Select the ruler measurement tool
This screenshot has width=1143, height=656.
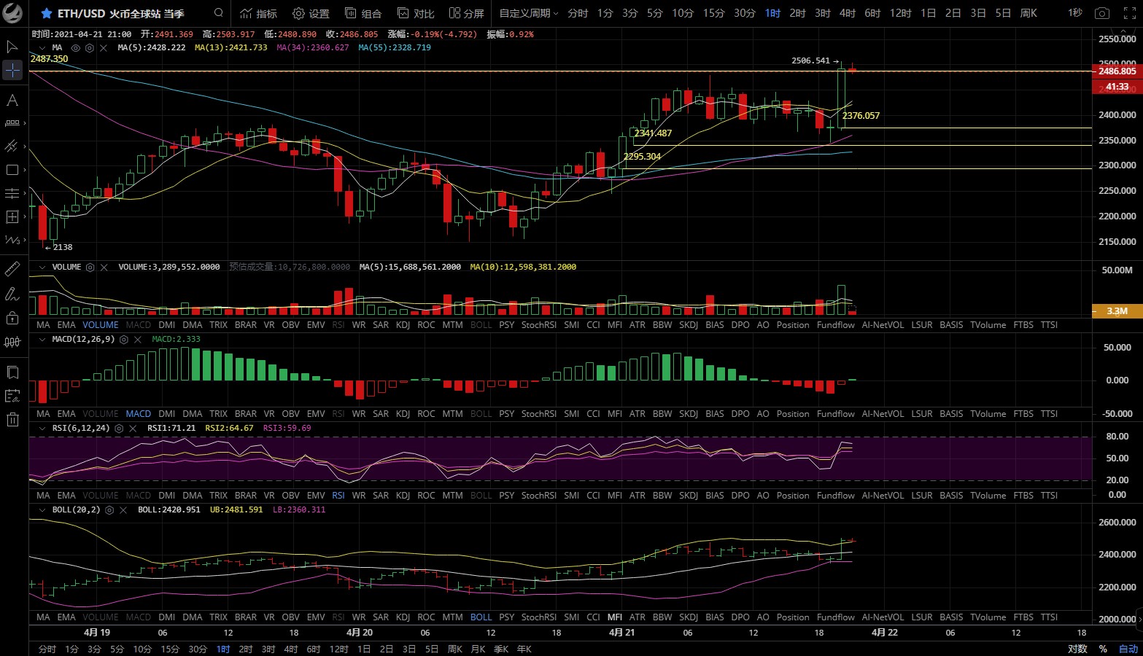point(12,270)
